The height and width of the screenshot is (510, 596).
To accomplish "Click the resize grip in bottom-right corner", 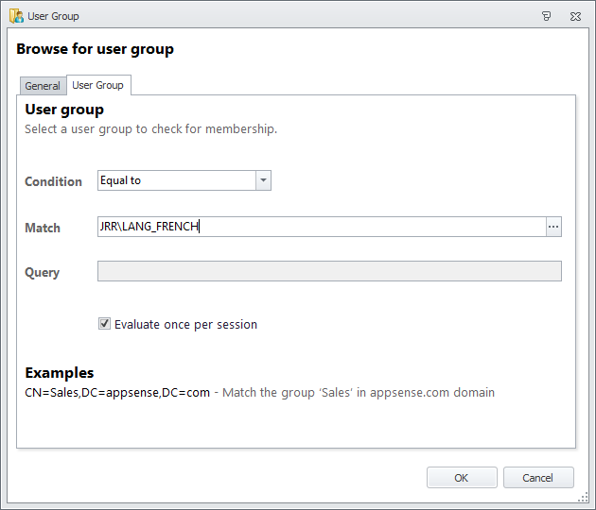I will pos(585,499).
